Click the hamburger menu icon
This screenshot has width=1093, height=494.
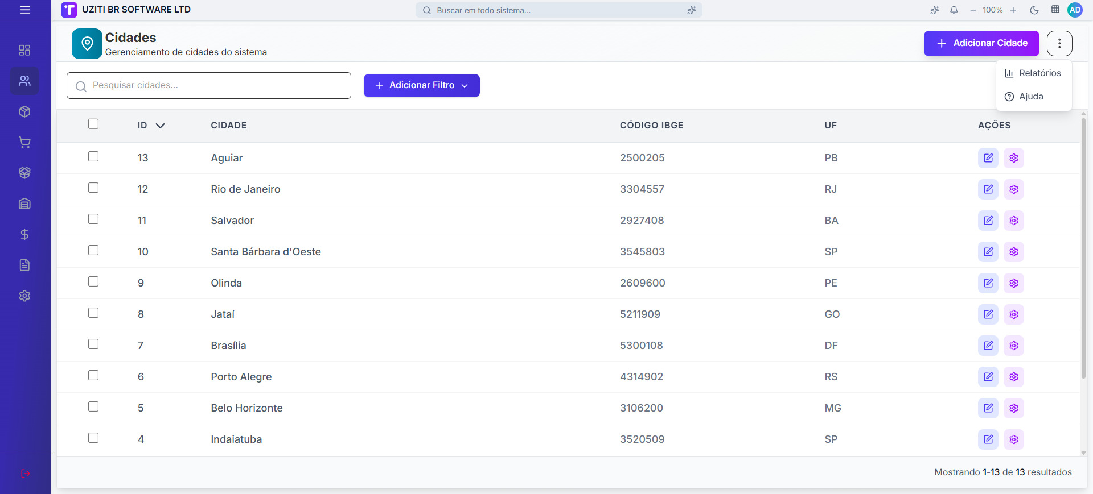click(25, 10)
